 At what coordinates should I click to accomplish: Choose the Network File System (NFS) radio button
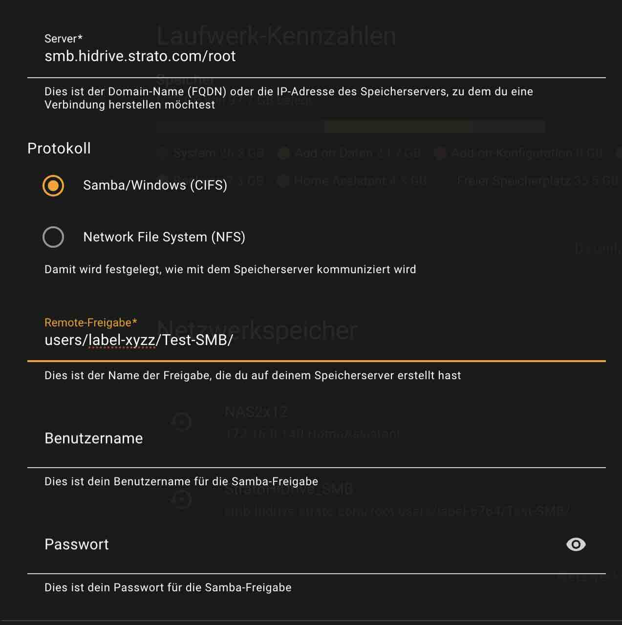tap(53, 237)
